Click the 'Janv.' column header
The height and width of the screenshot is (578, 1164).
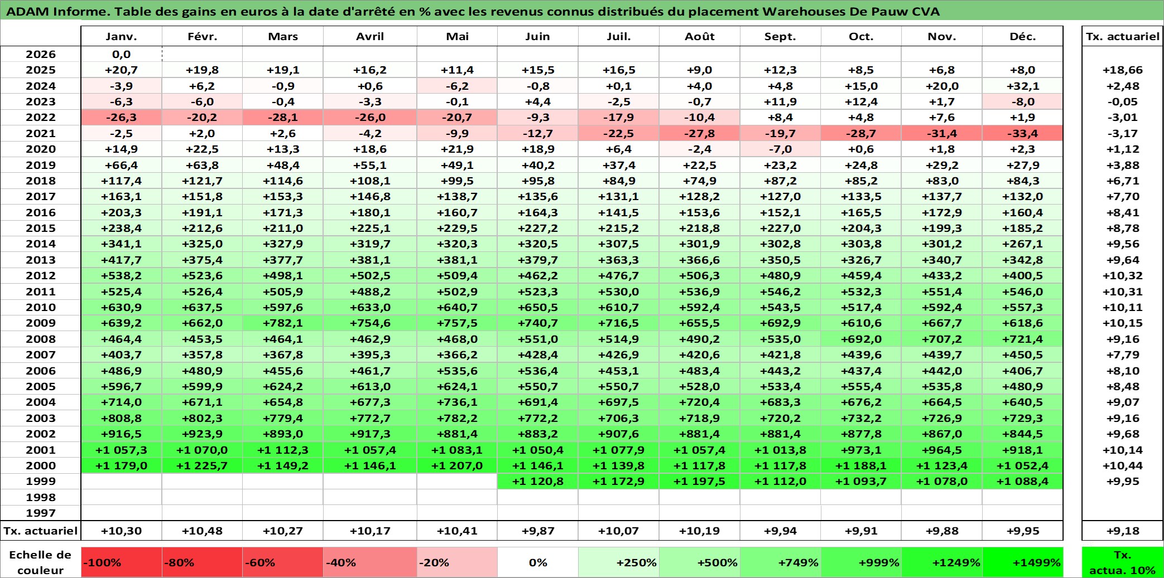[122, 36]
